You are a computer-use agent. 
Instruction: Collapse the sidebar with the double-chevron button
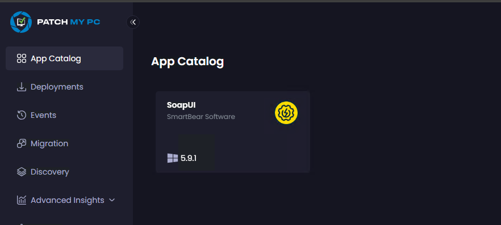(x=133, y=22)
